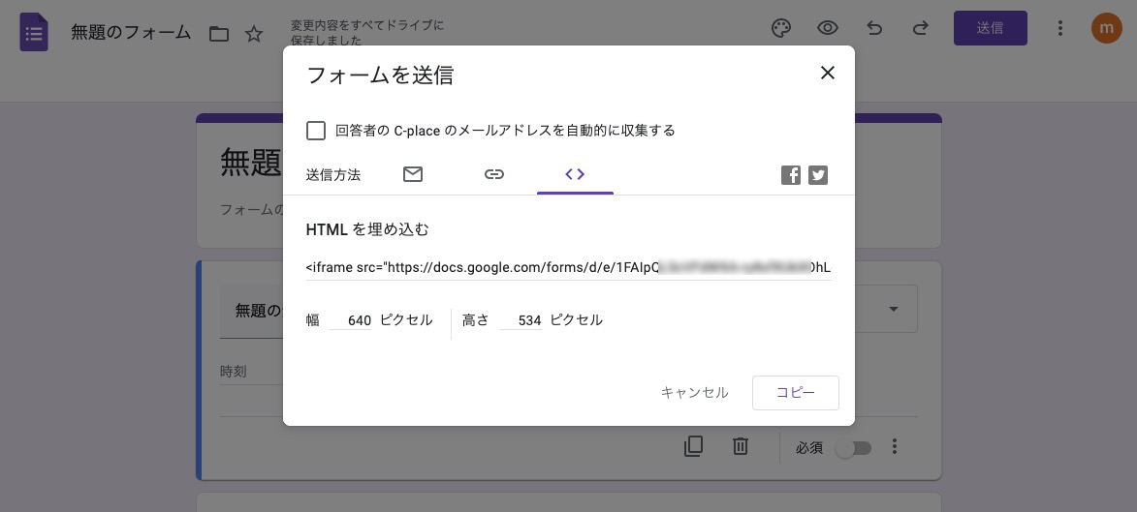The width and height of the screenshot is (1137, 512).
Task: Open the more options menu in header
Action: (x=1061, y=28)
